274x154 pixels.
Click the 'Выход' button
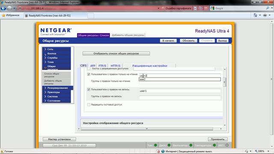(223, 41)
